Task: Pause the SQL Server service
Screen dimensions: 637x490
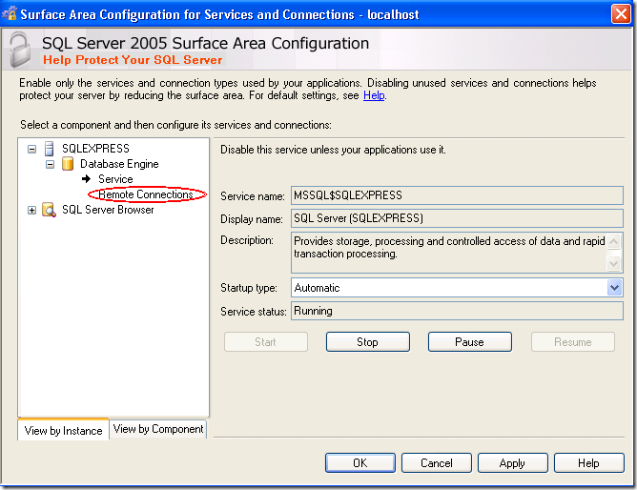Action: 469,342
